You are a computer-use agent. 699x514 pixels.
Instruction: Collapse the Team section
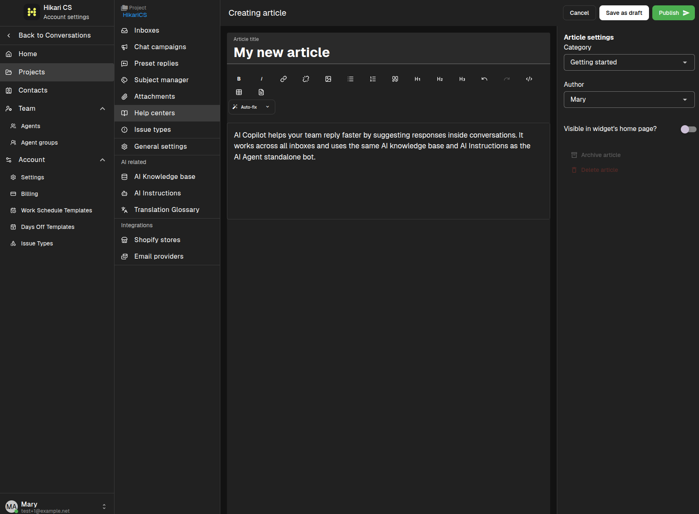[103, 109]
